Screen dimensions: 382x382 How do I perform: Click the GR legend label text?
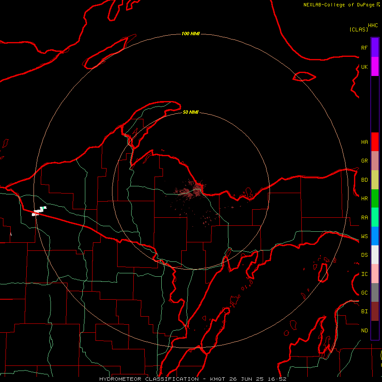point(364,161)
